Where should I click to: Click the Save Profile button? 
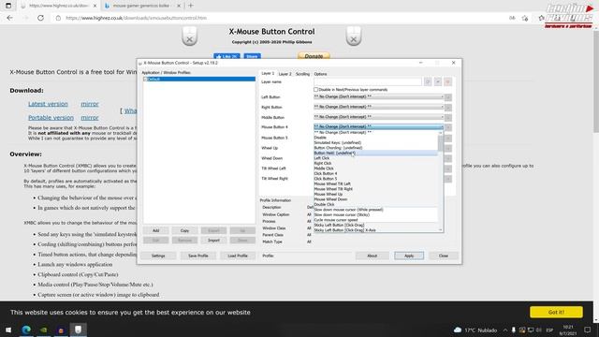tap(197, 256)
